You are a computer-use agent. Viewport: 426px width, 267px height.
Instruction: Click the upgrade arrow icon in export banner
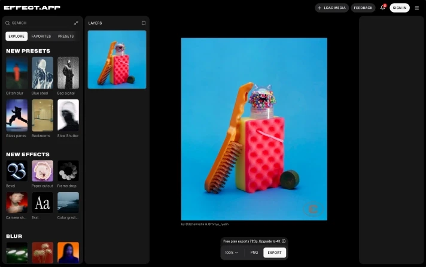pos(284,241)
